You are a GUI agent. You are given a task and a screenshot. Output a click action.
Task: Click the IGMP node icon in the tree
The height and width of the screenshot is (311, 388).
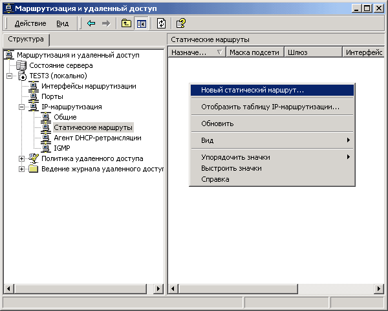[46, 148]
